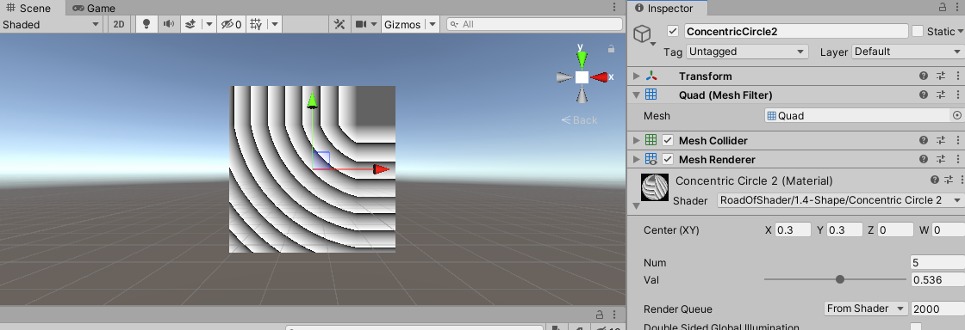The image size is (965, 330).
Task: Open mesh object picker circle
Action: [x=957, y=115]
